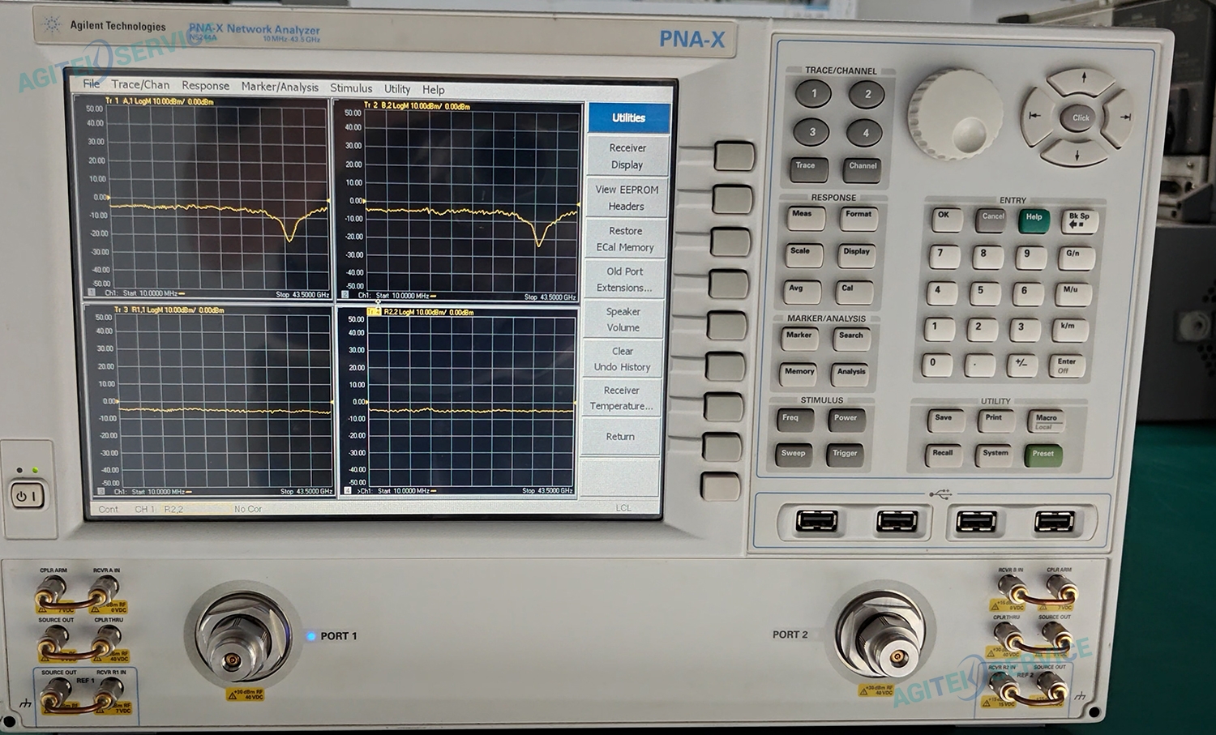Push the Sweep stimulus key
The image size is (1216, 735).
pos(794,456)
